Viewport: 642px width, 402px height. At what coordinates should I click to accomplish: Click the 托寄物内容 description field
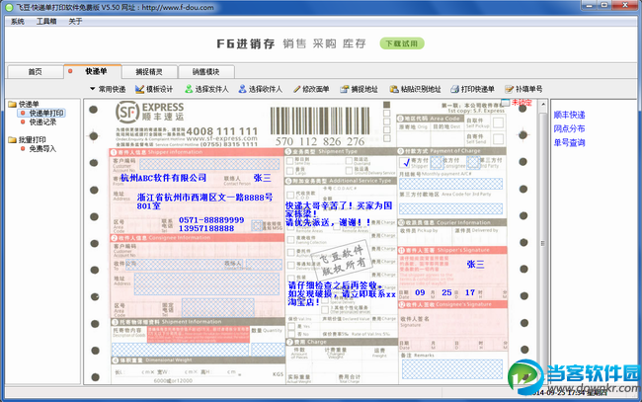point(180,350)
